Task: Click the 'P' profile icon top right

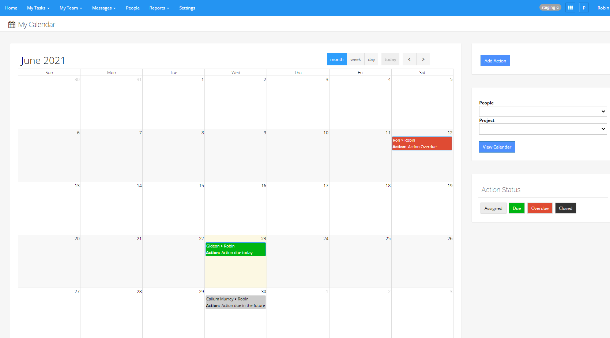Action: coord(584,7)
